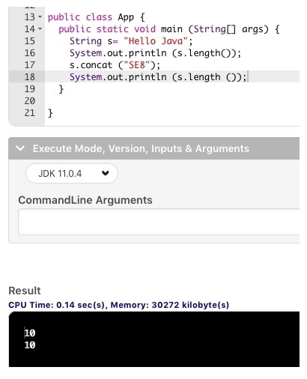
Task: Click the Execute Mode, Version, Inputs header
Action: (141, 148)
